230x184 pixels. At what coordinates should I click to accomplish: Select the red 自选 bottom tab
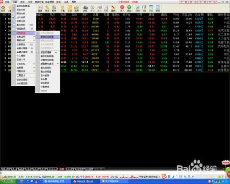(x=62, y=169)
